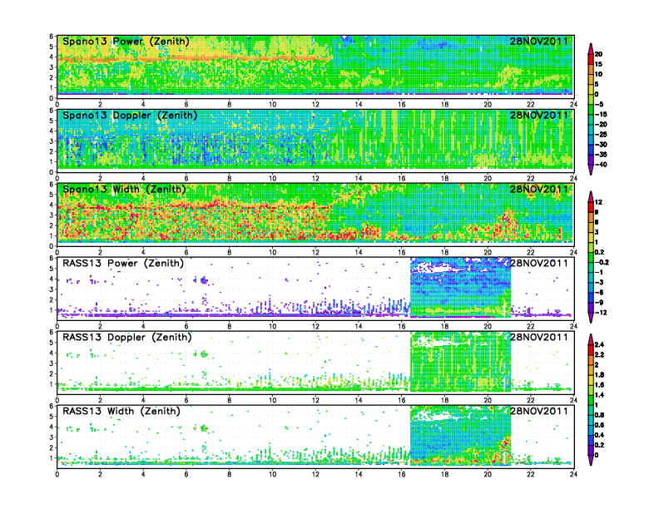The image size is (659, 509).
Task: Click the filled data block in RASS13 Power plot
Action: 461,288
